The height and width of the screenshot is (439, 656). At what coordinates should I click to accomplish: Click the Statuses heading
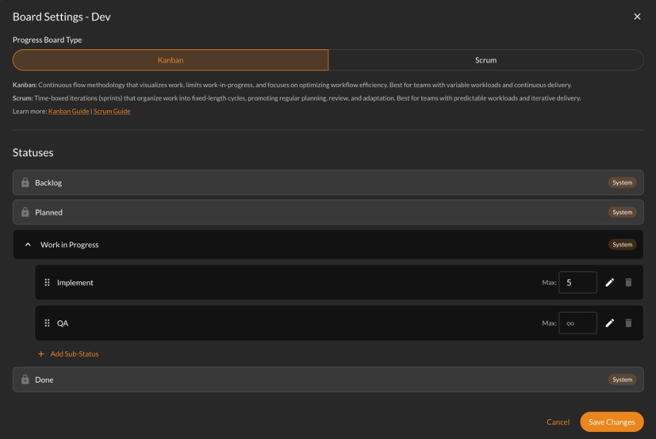click(33, 153)
